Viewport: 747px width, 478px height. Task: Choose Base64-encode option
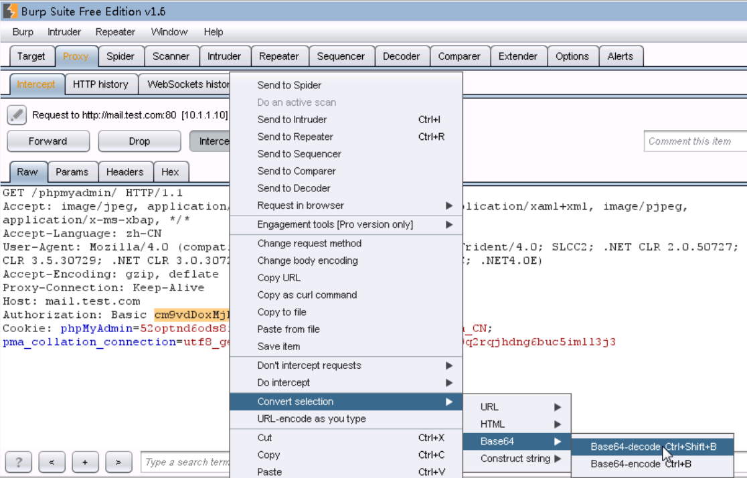click(x=652, y=464)
